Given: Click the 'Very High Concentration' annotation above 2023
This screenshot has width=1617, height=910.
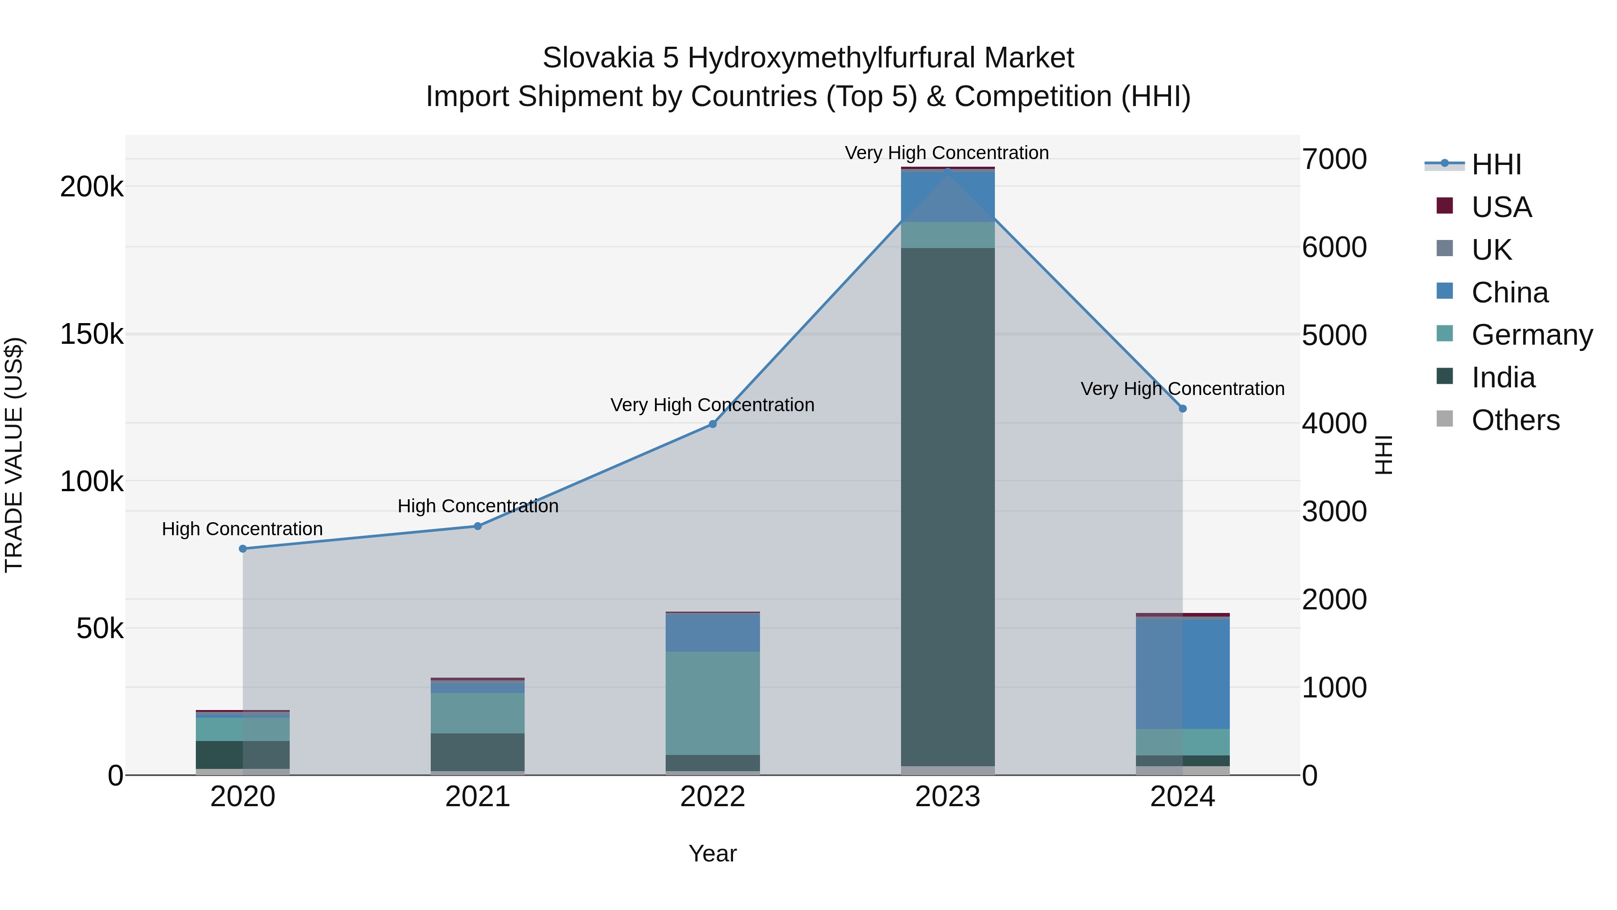Looking at the screenshot, I should [x=947, y=153].
